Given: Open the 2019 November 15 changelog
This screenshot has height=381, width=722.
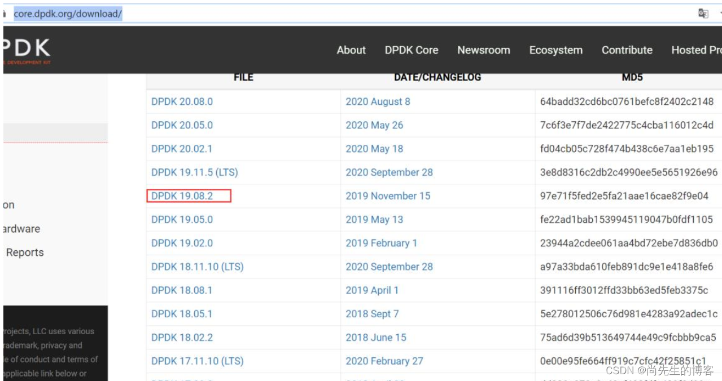Looking at the screenshot, I should pos(388,196).
